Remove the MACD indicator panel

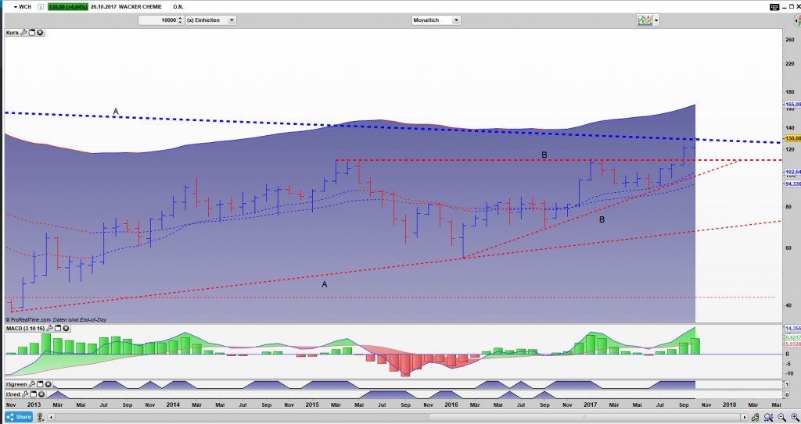(x=66, y=328)
